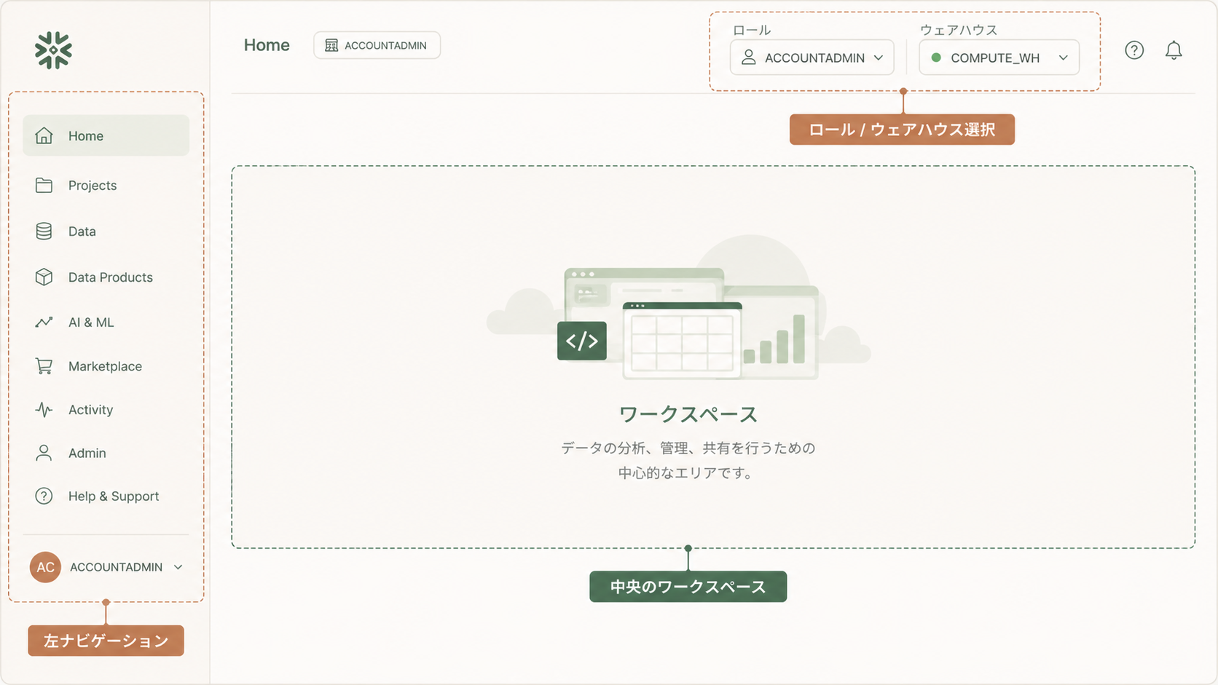Screen dimensions: 1218x685
Task: Click the ACCOUNTADMIN badge beside Home title
Action: (x=377, y=45)
